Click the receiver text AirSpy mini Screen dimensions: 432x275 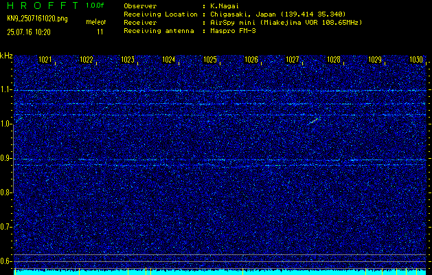point(231,22)
